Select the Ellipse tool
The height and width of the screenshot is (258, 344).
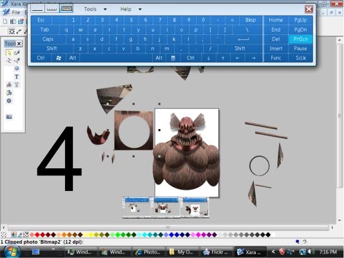tap(17, 68)
